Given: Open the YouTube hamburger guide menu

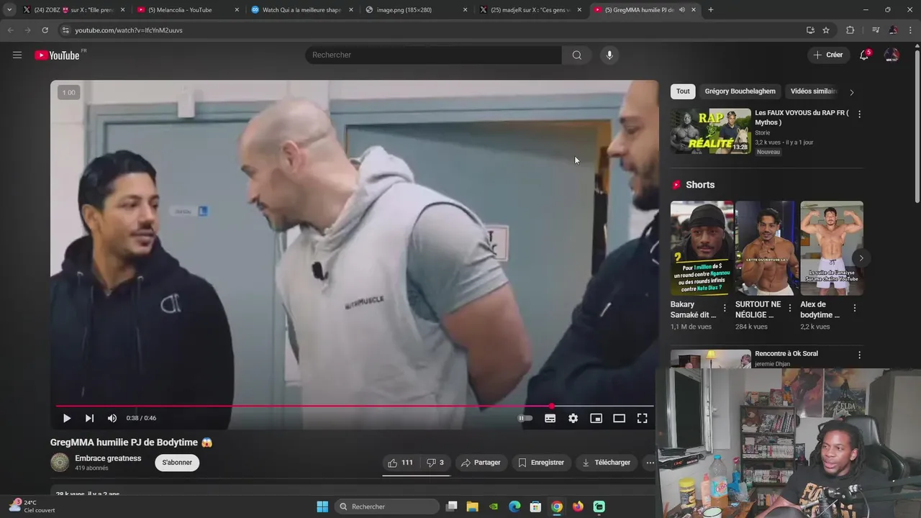Looking at the screenshot, I should tap(17, 55).
